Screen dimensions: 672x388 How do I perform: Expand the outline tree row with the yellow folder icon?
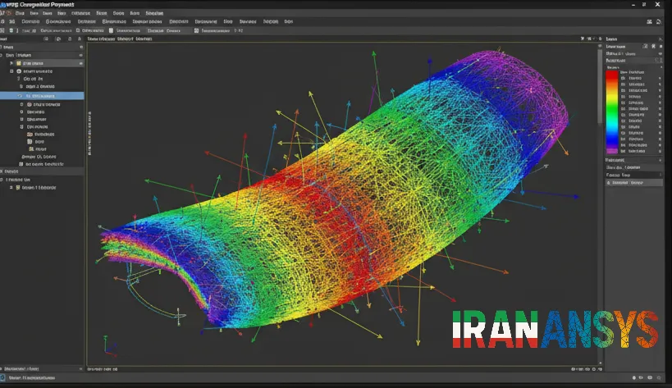pos(11,63)
